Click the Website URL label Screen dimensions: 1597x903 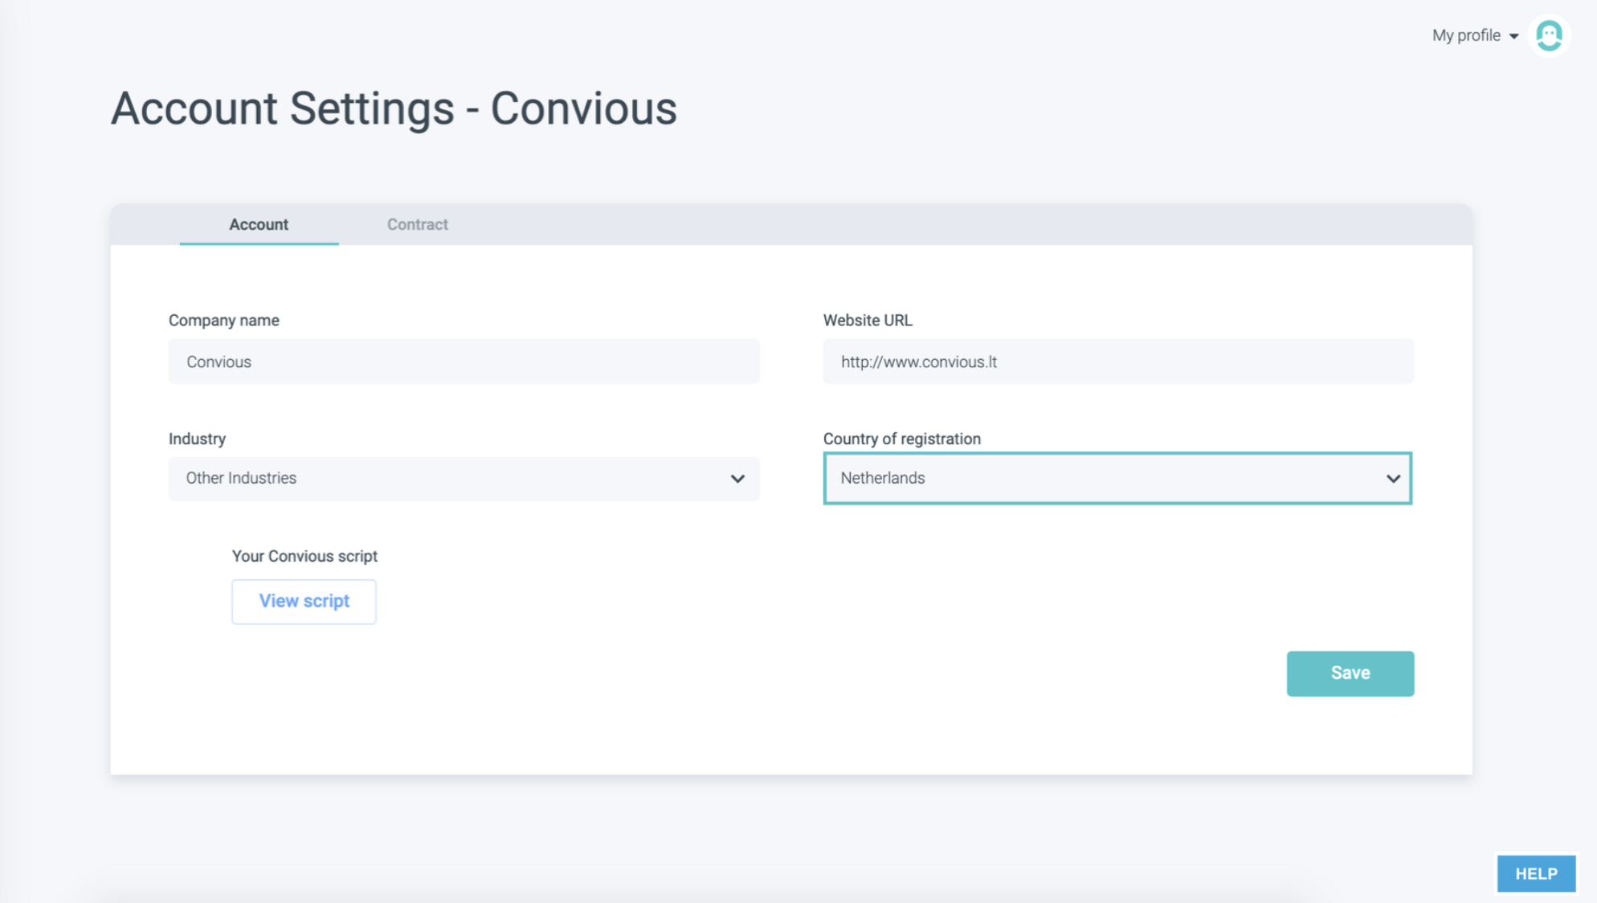[x=867, y=320]
